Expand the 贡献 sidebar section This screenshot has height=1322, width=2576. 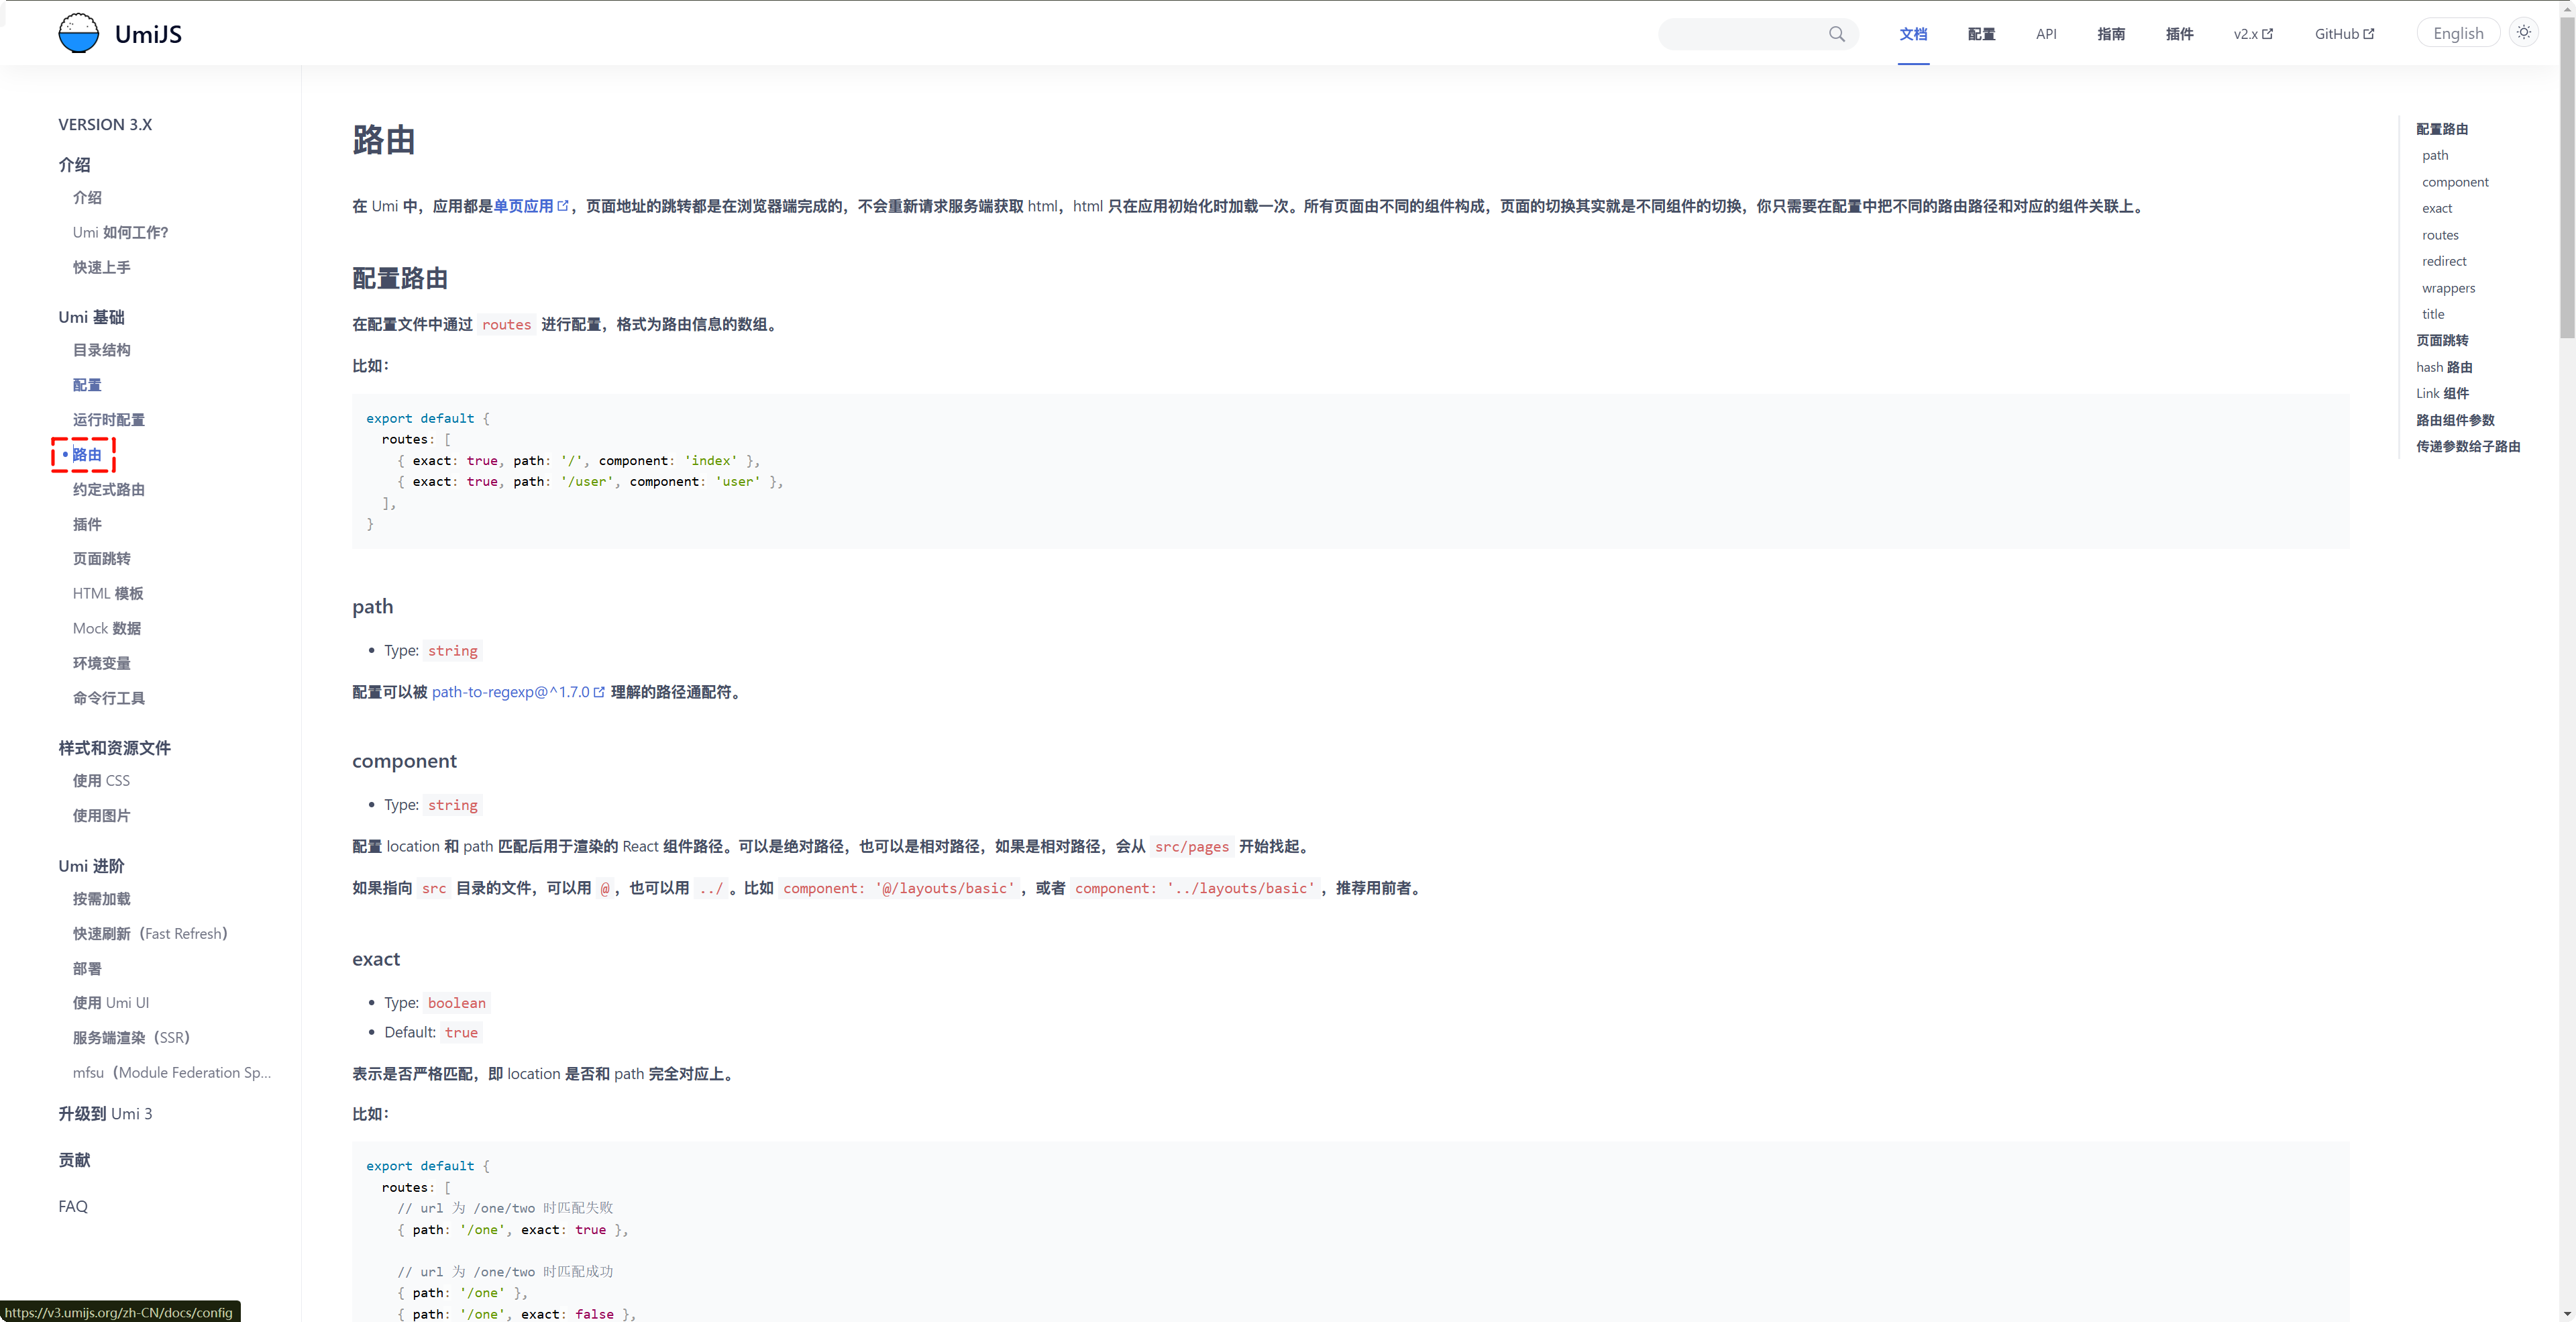click(x=74, y=1160)
